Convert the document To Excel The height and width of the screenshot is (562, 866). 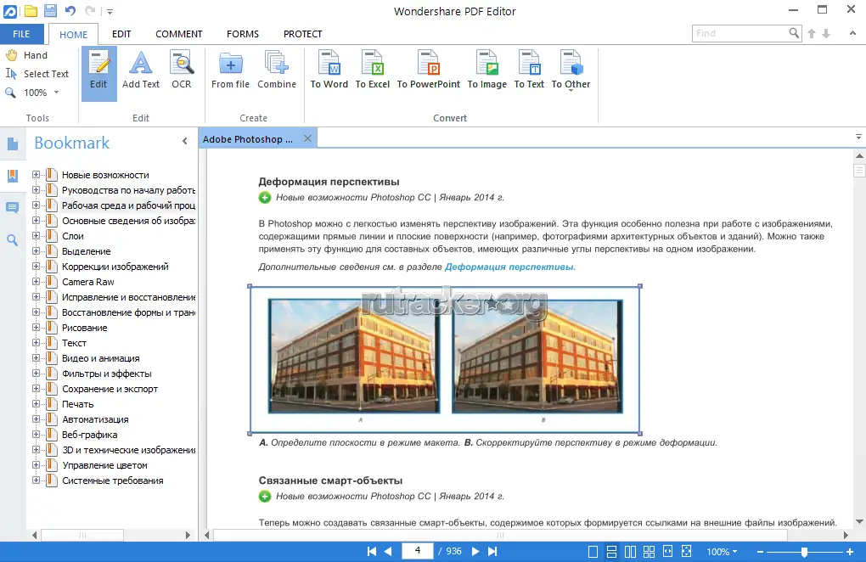click(x=373, y=70)
